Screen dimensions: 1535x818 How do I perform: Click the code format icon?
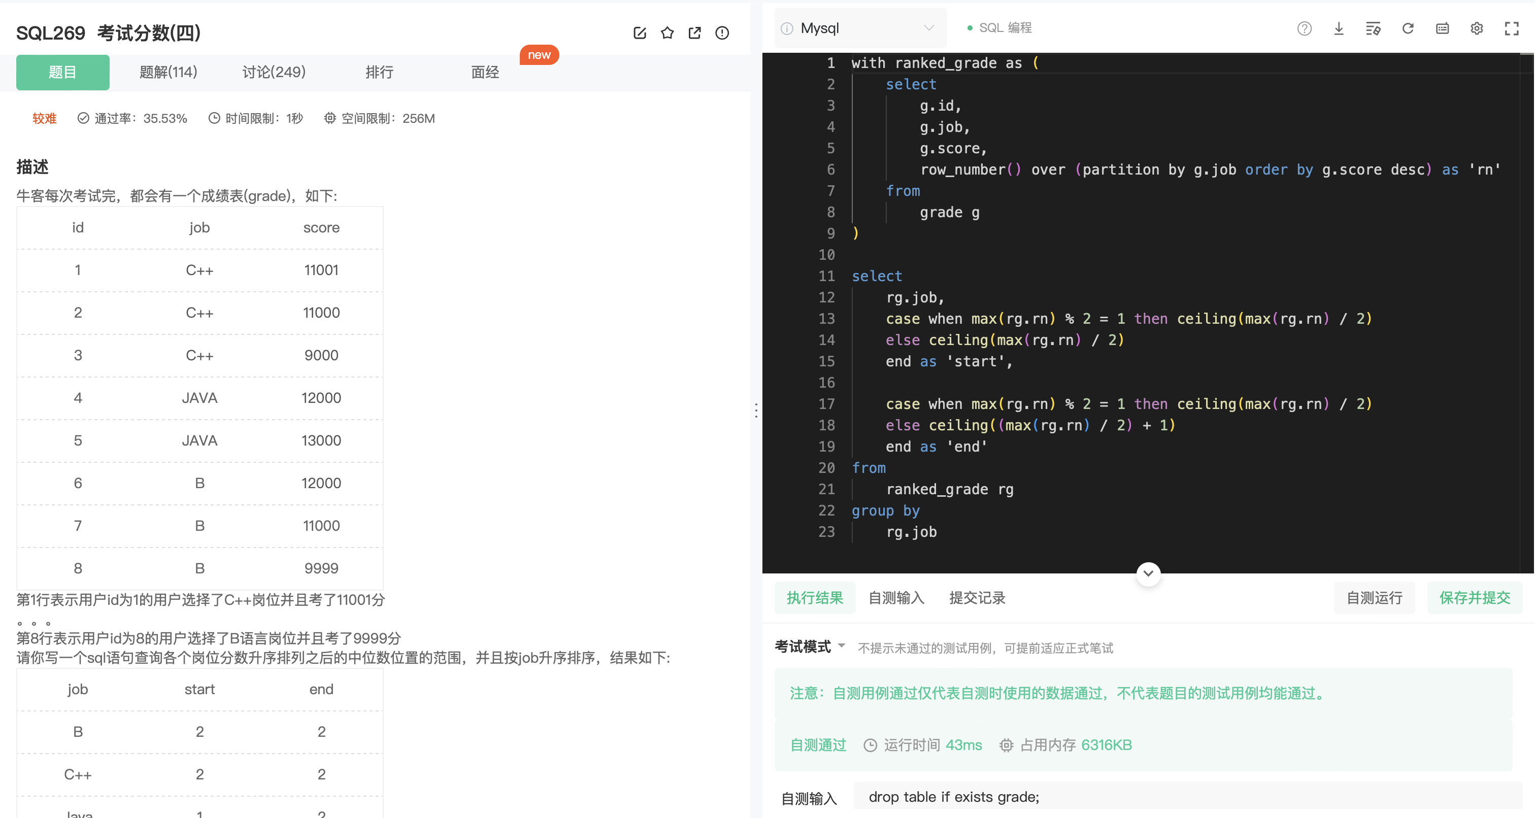click(1373, 28)
